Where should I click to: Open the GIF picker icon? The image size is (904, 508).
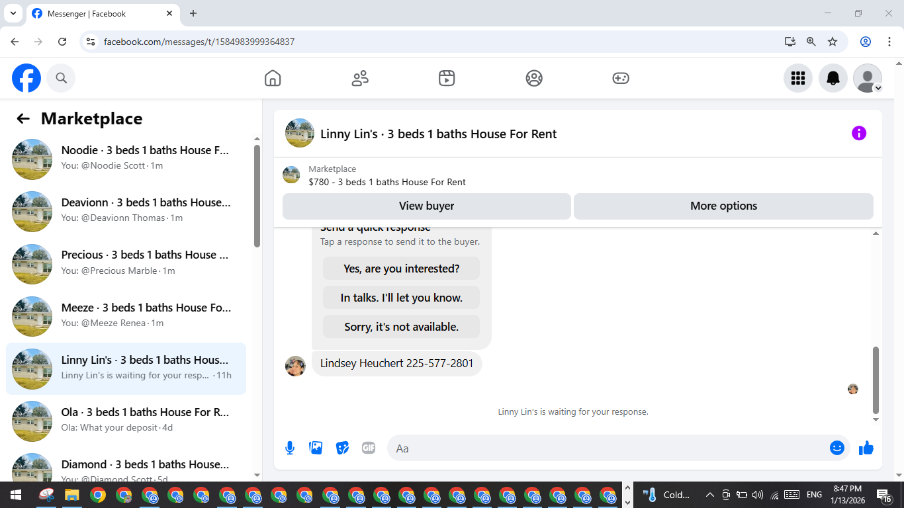(369, 448)
